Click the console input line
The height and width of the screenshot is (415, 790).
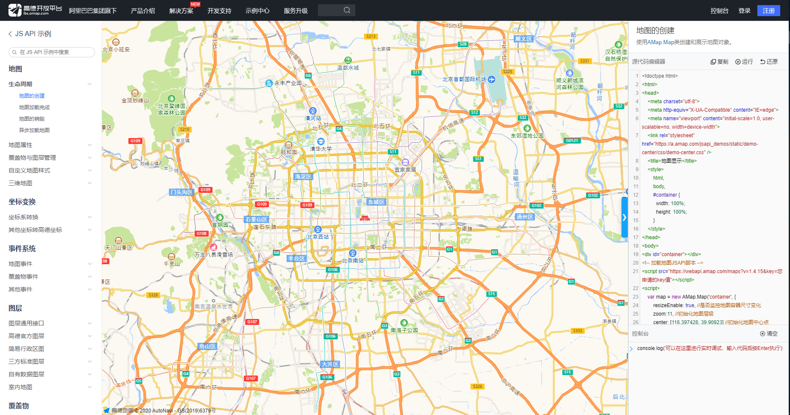(x=709, y=348)
